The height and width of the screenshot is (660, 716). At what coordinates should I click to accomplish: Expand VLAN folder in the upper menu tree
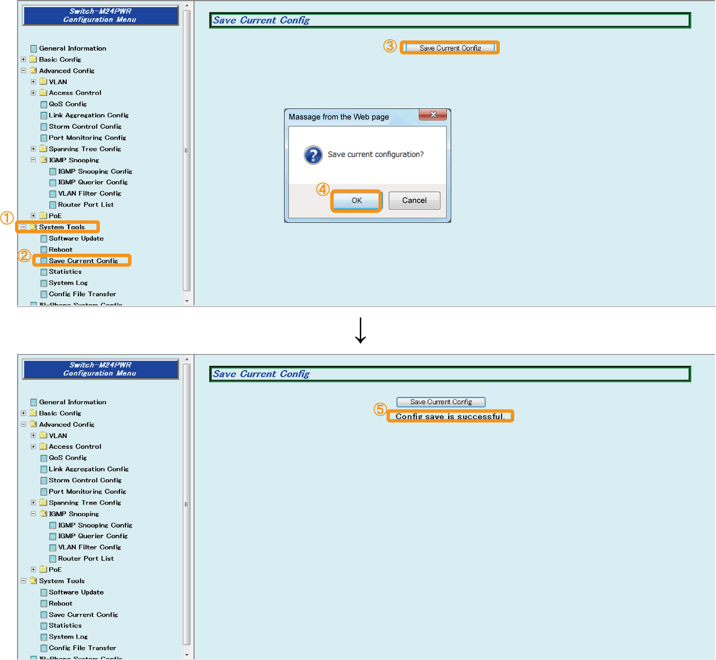pyautogui.click(x=33, y=82)
